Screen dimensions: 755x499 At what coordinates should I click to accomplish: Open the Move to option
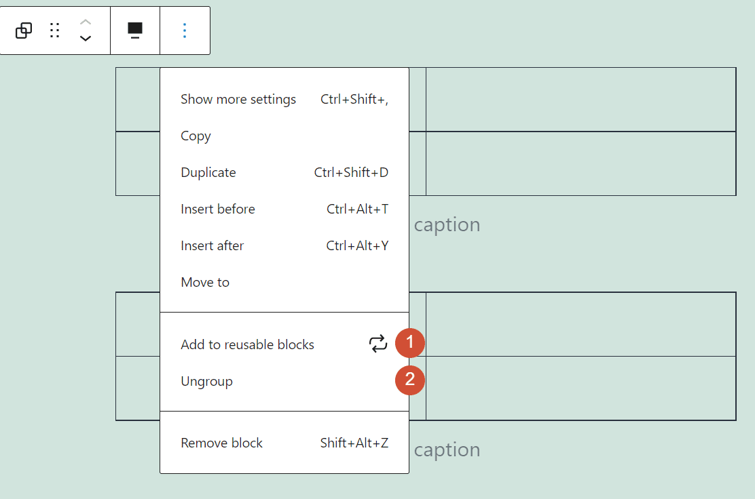click(x=204, y=282)
